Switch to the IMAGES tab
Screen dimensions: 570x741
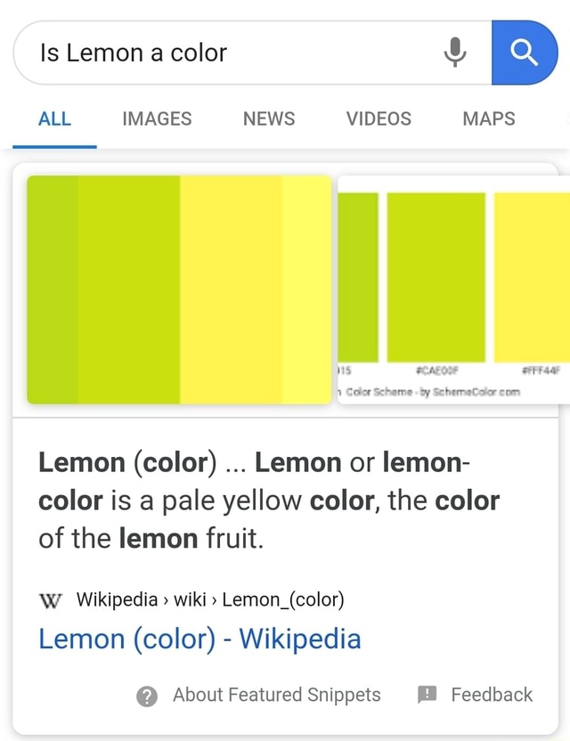pyautogui.click(x=157, y=118)
